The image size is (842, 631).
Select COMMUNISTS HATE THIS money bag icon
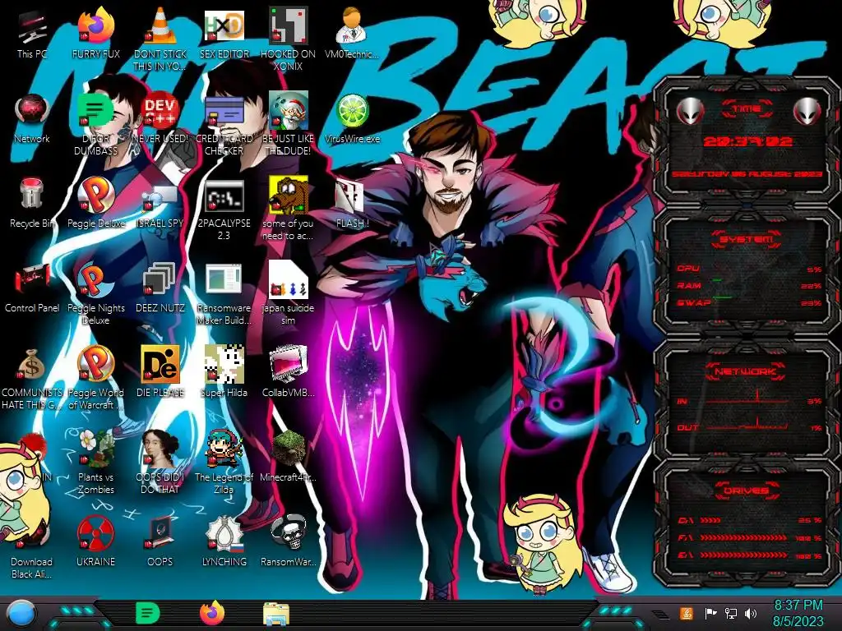[x=32, y=365]
